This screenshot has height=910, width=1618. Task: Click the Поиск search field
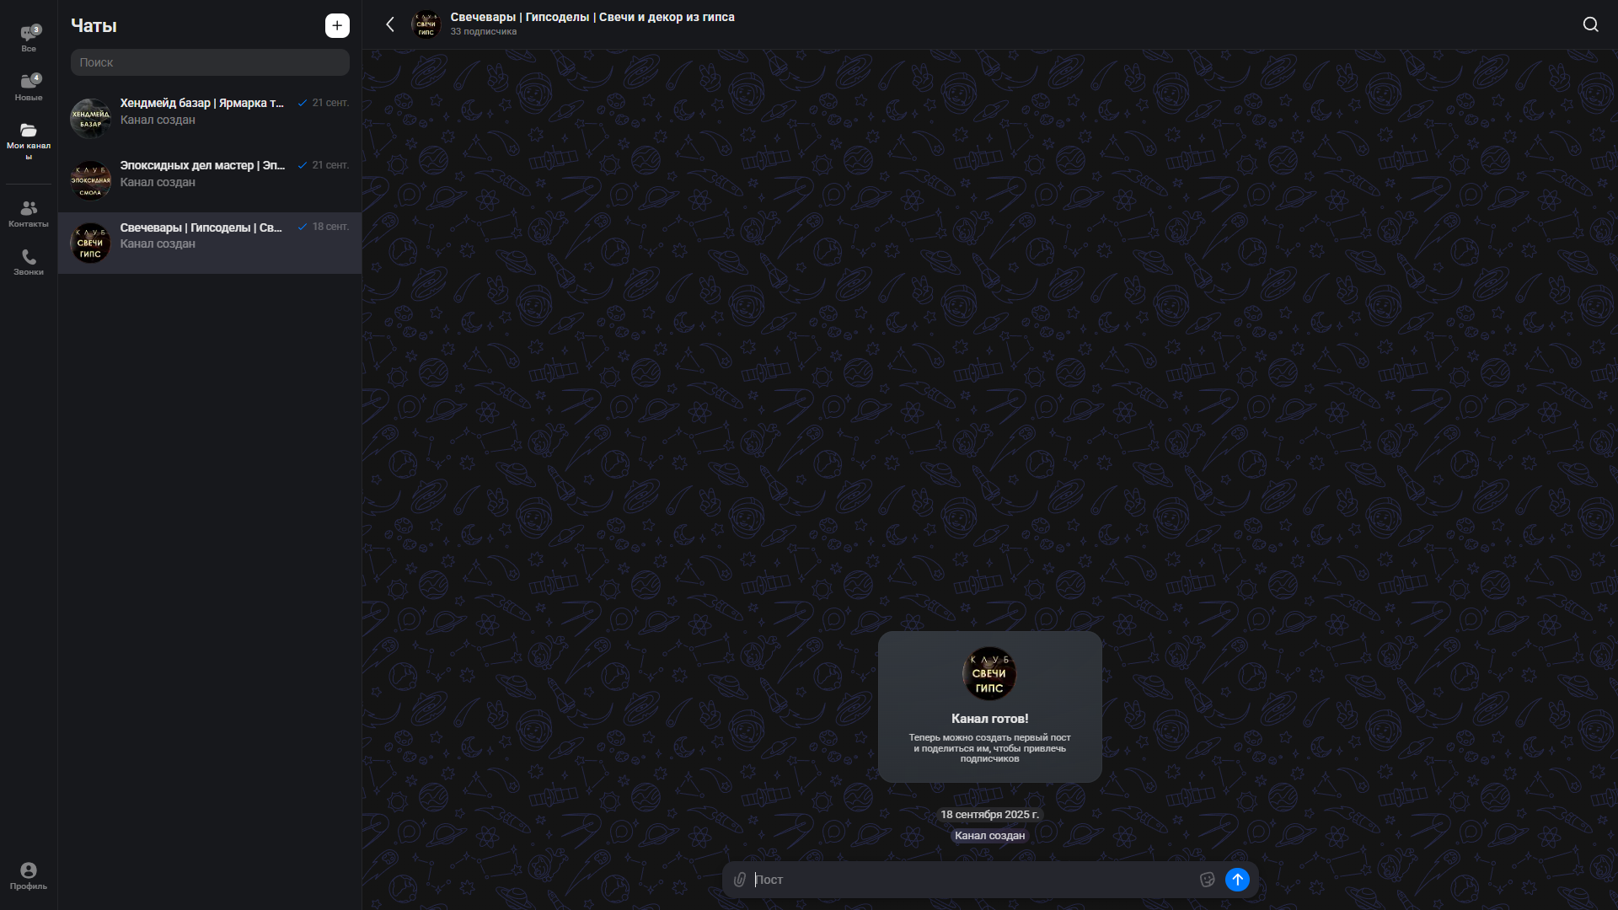[210, 62]
